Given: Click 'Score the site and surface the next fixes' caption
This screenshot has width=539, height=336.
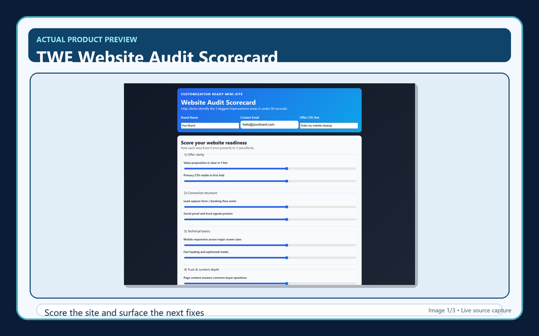Looking at the screenshot, I should point(124,312).
